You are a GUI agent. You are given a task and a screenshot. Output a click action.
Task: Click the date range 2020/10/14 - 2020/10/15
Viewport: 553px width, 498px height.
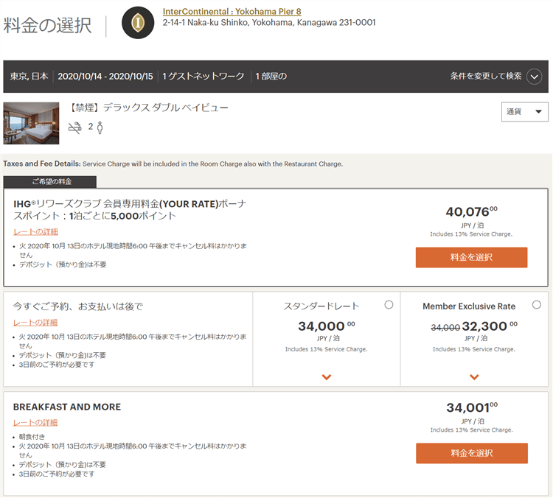point(104,77)
